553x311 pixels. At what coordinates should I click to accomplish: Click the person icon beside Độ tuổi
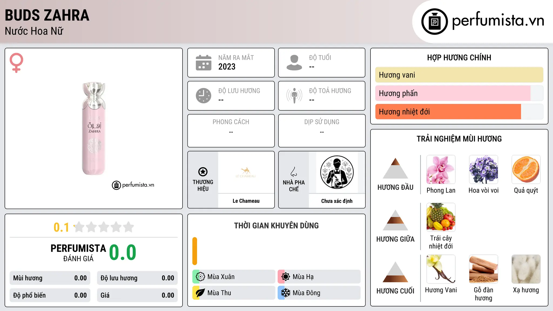pyautogui.click(x=294, y=63)
